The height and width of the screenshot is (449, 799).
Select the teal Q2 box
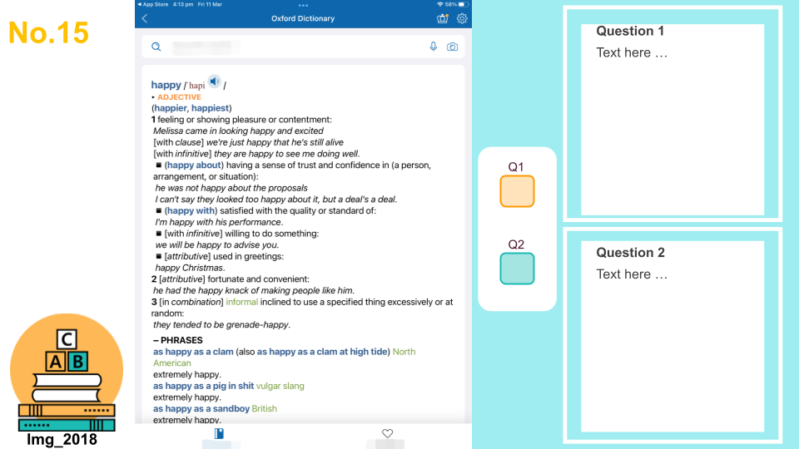(x=517, y=269)
